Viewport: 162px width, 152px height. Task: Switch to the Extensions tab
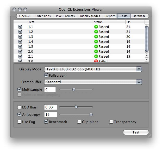(x=43, y=16)
